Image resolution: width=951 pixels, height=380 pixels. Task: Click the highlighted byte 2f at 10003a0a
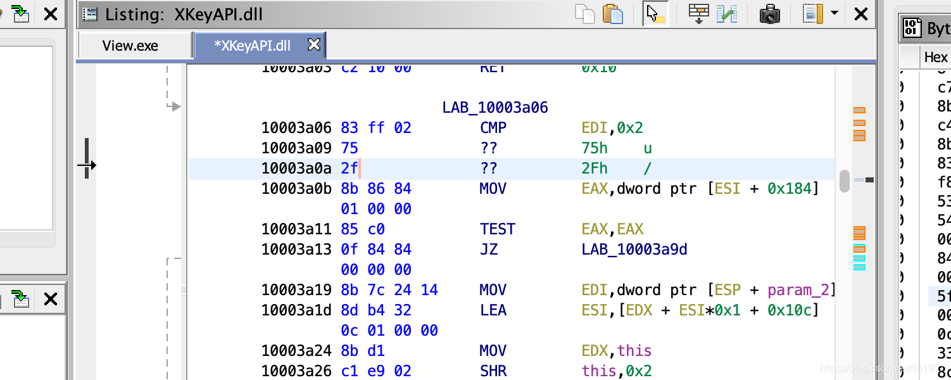[349, 168]
